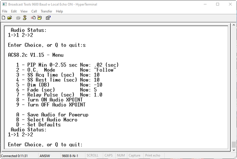
Task: Click the scroll down arrow
Action: click(234, 150)
